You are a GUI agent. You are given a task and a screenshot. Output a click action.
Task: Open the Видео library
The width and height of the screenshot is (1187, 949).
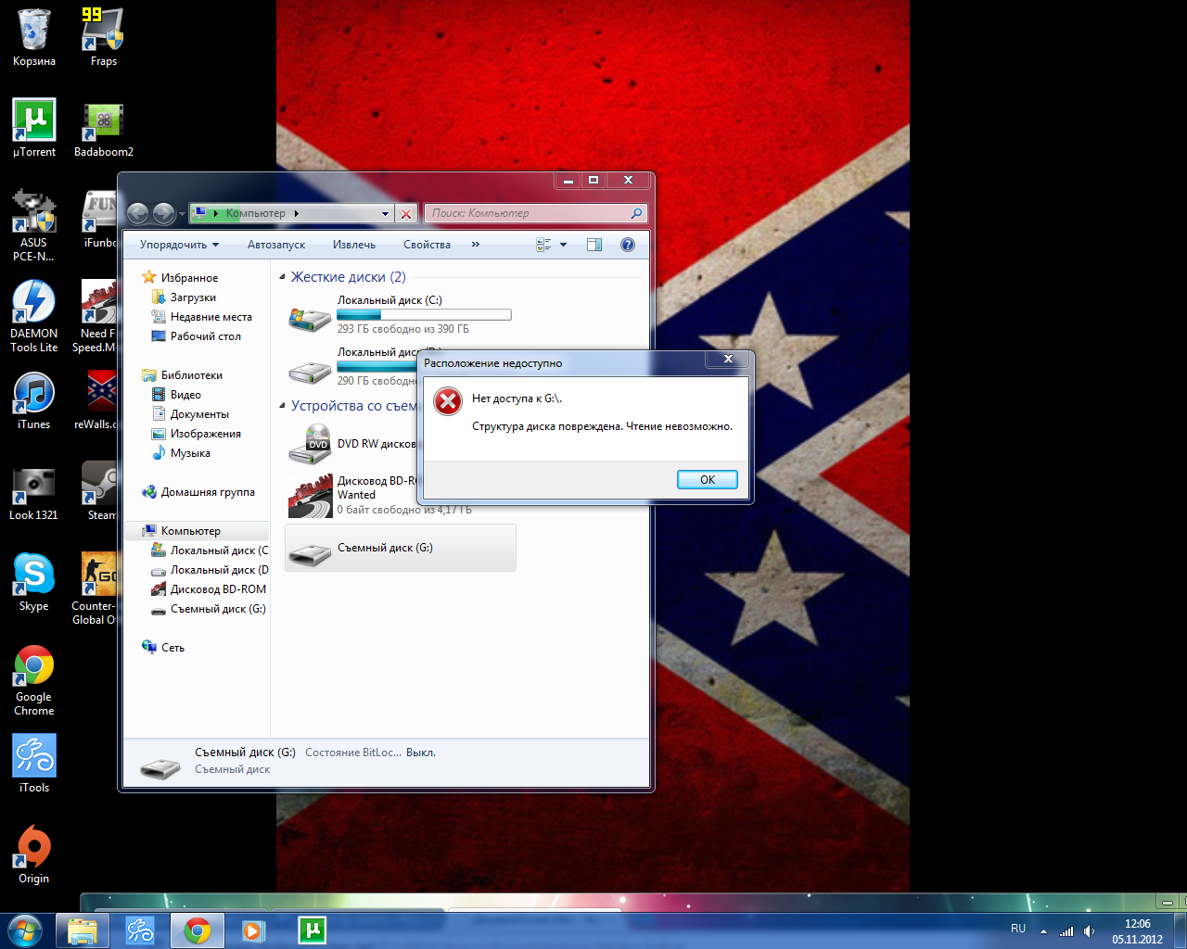click(x=185, y=395)
